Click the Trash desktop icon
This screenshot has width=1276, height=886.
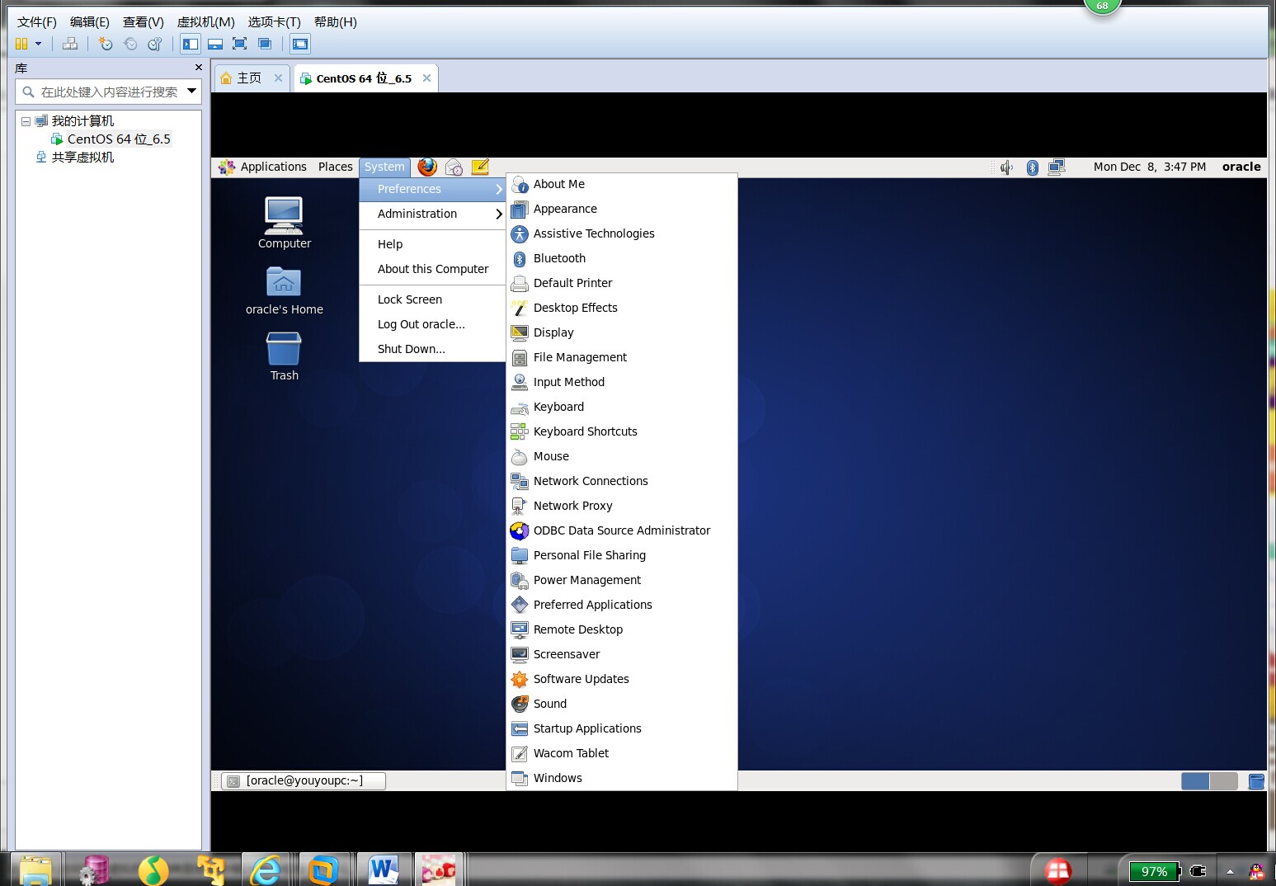[x=284, y=356]
